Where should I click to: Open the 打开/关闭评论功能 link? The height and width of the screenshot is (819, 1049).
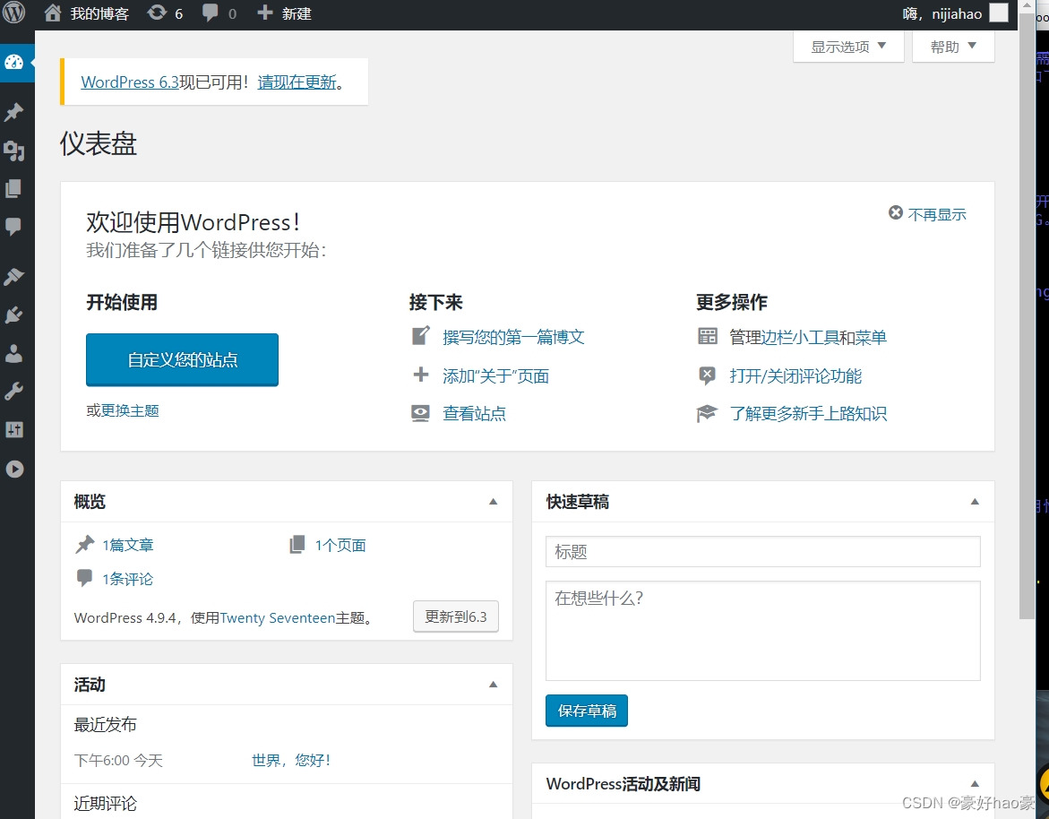tap(795, 376)
